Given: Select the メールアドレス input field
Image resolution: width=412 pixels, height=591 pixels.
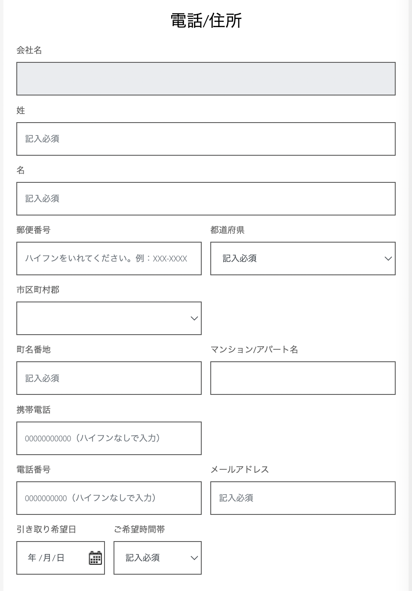Looking at the screenshot, I should click(302, 498).
